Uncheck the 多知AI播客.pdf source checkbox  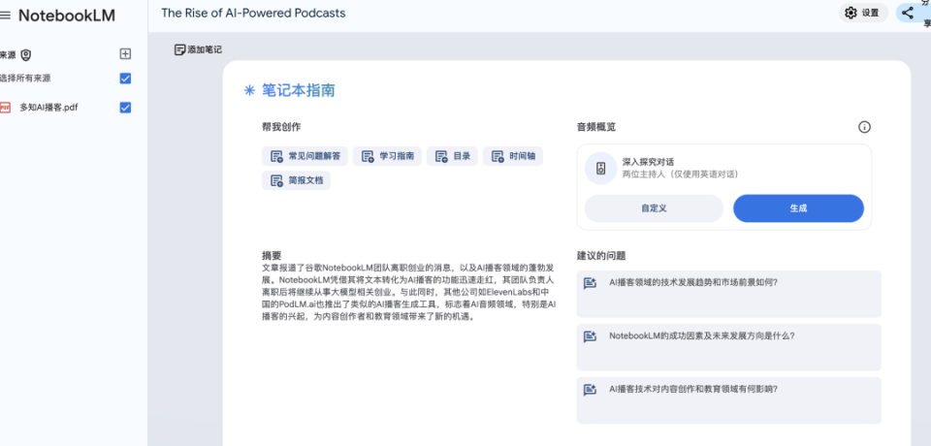pyautogui.click(x=125, y=108)
